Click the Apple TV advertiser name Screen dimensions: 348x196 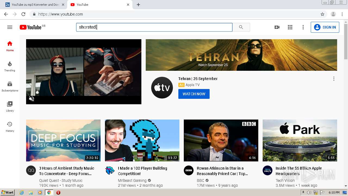[192, 85]
